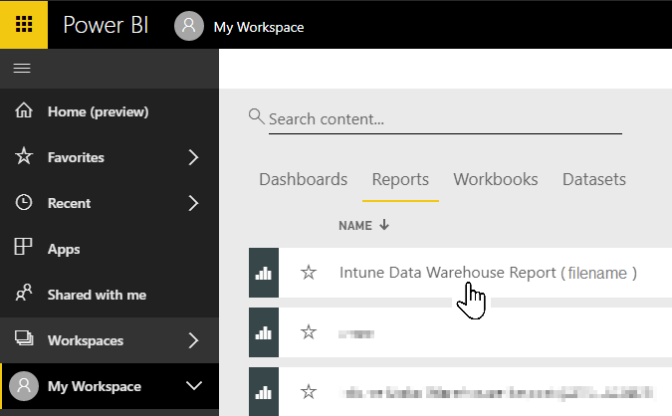Image resolution: width=672 pixels, height=416 pixels.
Task: Open Favorites in the sidebar
Action: point(110,157)
